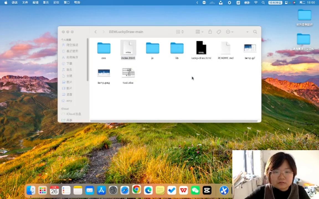
Task: Open Google Chrome from the Dock
Action: click(136, 190)
